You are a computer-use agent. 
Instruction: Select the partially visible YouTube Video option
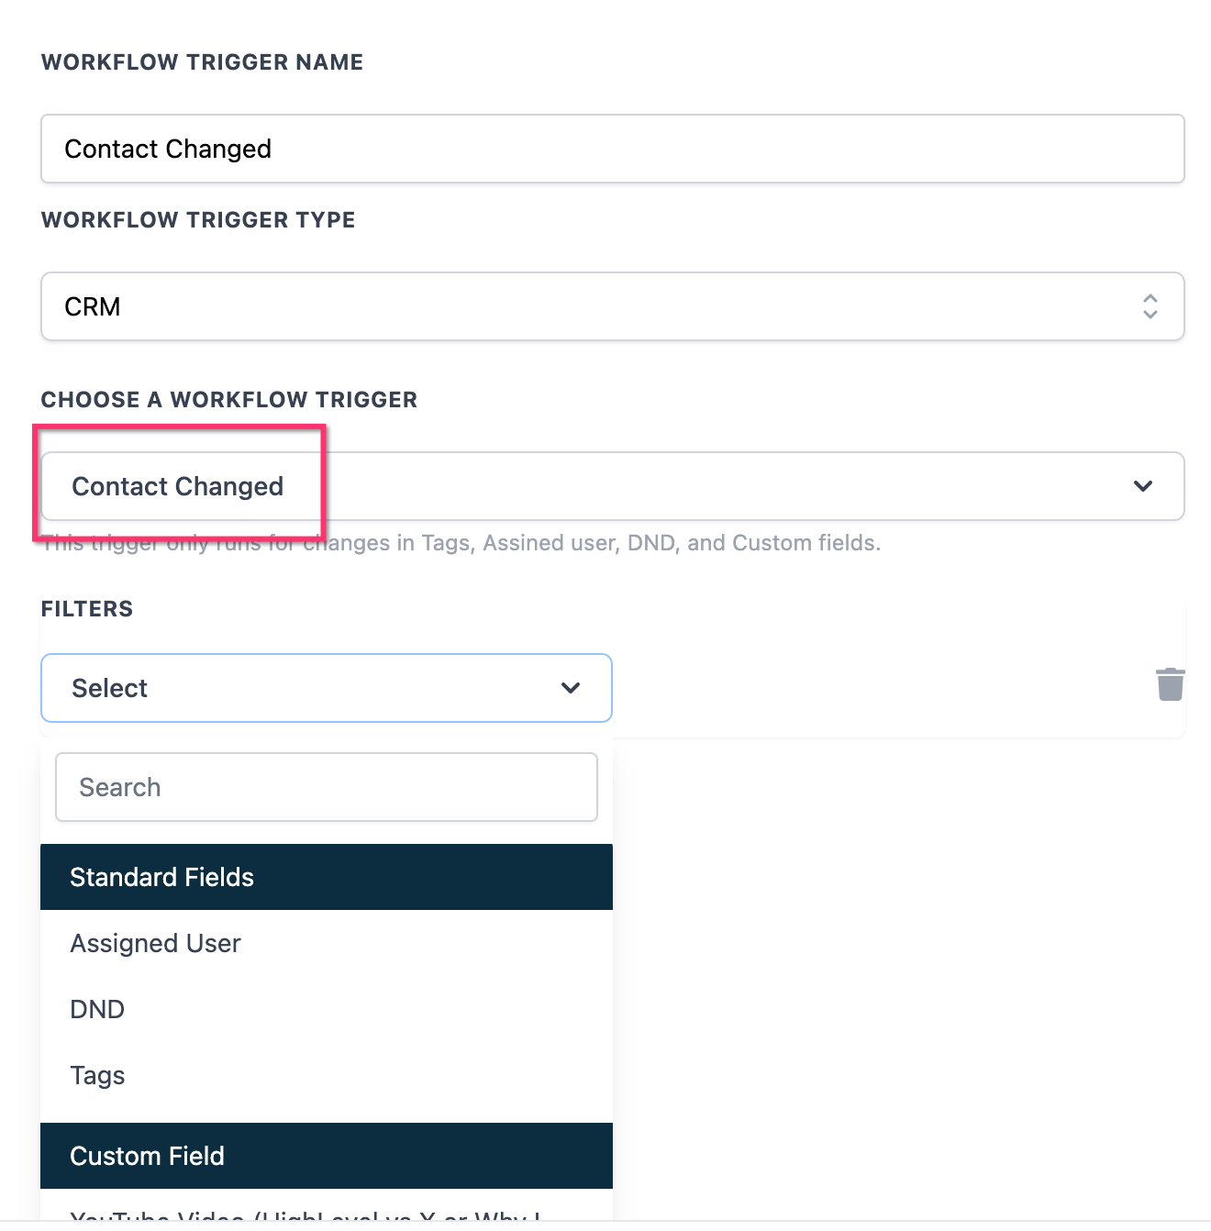(x=305, y=1214)
